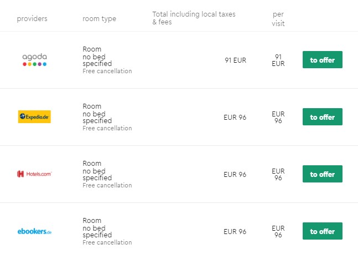
Task: Open the Expedia.de offer button
Action: (323, 116)
